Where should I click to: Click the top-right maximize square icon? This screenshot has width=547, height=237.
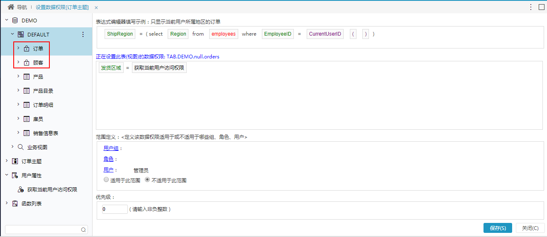point(542,7)
